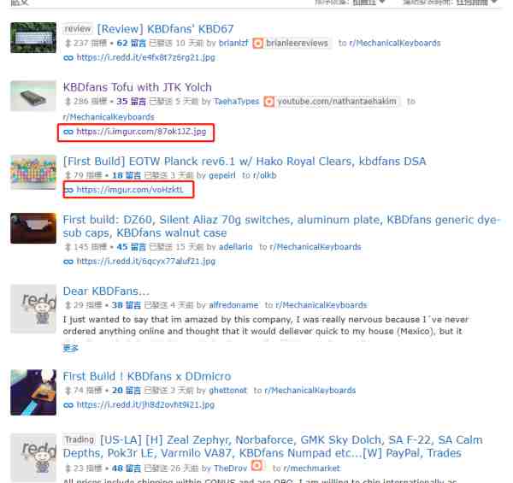Click the chain link icon before i.redd.it/e4fx8t7z6rg21.jpg
513x483 pixels.
point(68,58)
